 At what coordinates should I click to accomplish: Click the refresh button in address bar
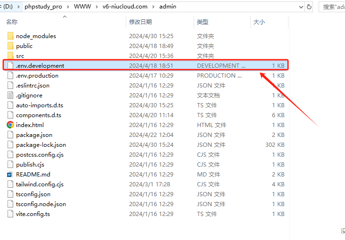point(309,7)
